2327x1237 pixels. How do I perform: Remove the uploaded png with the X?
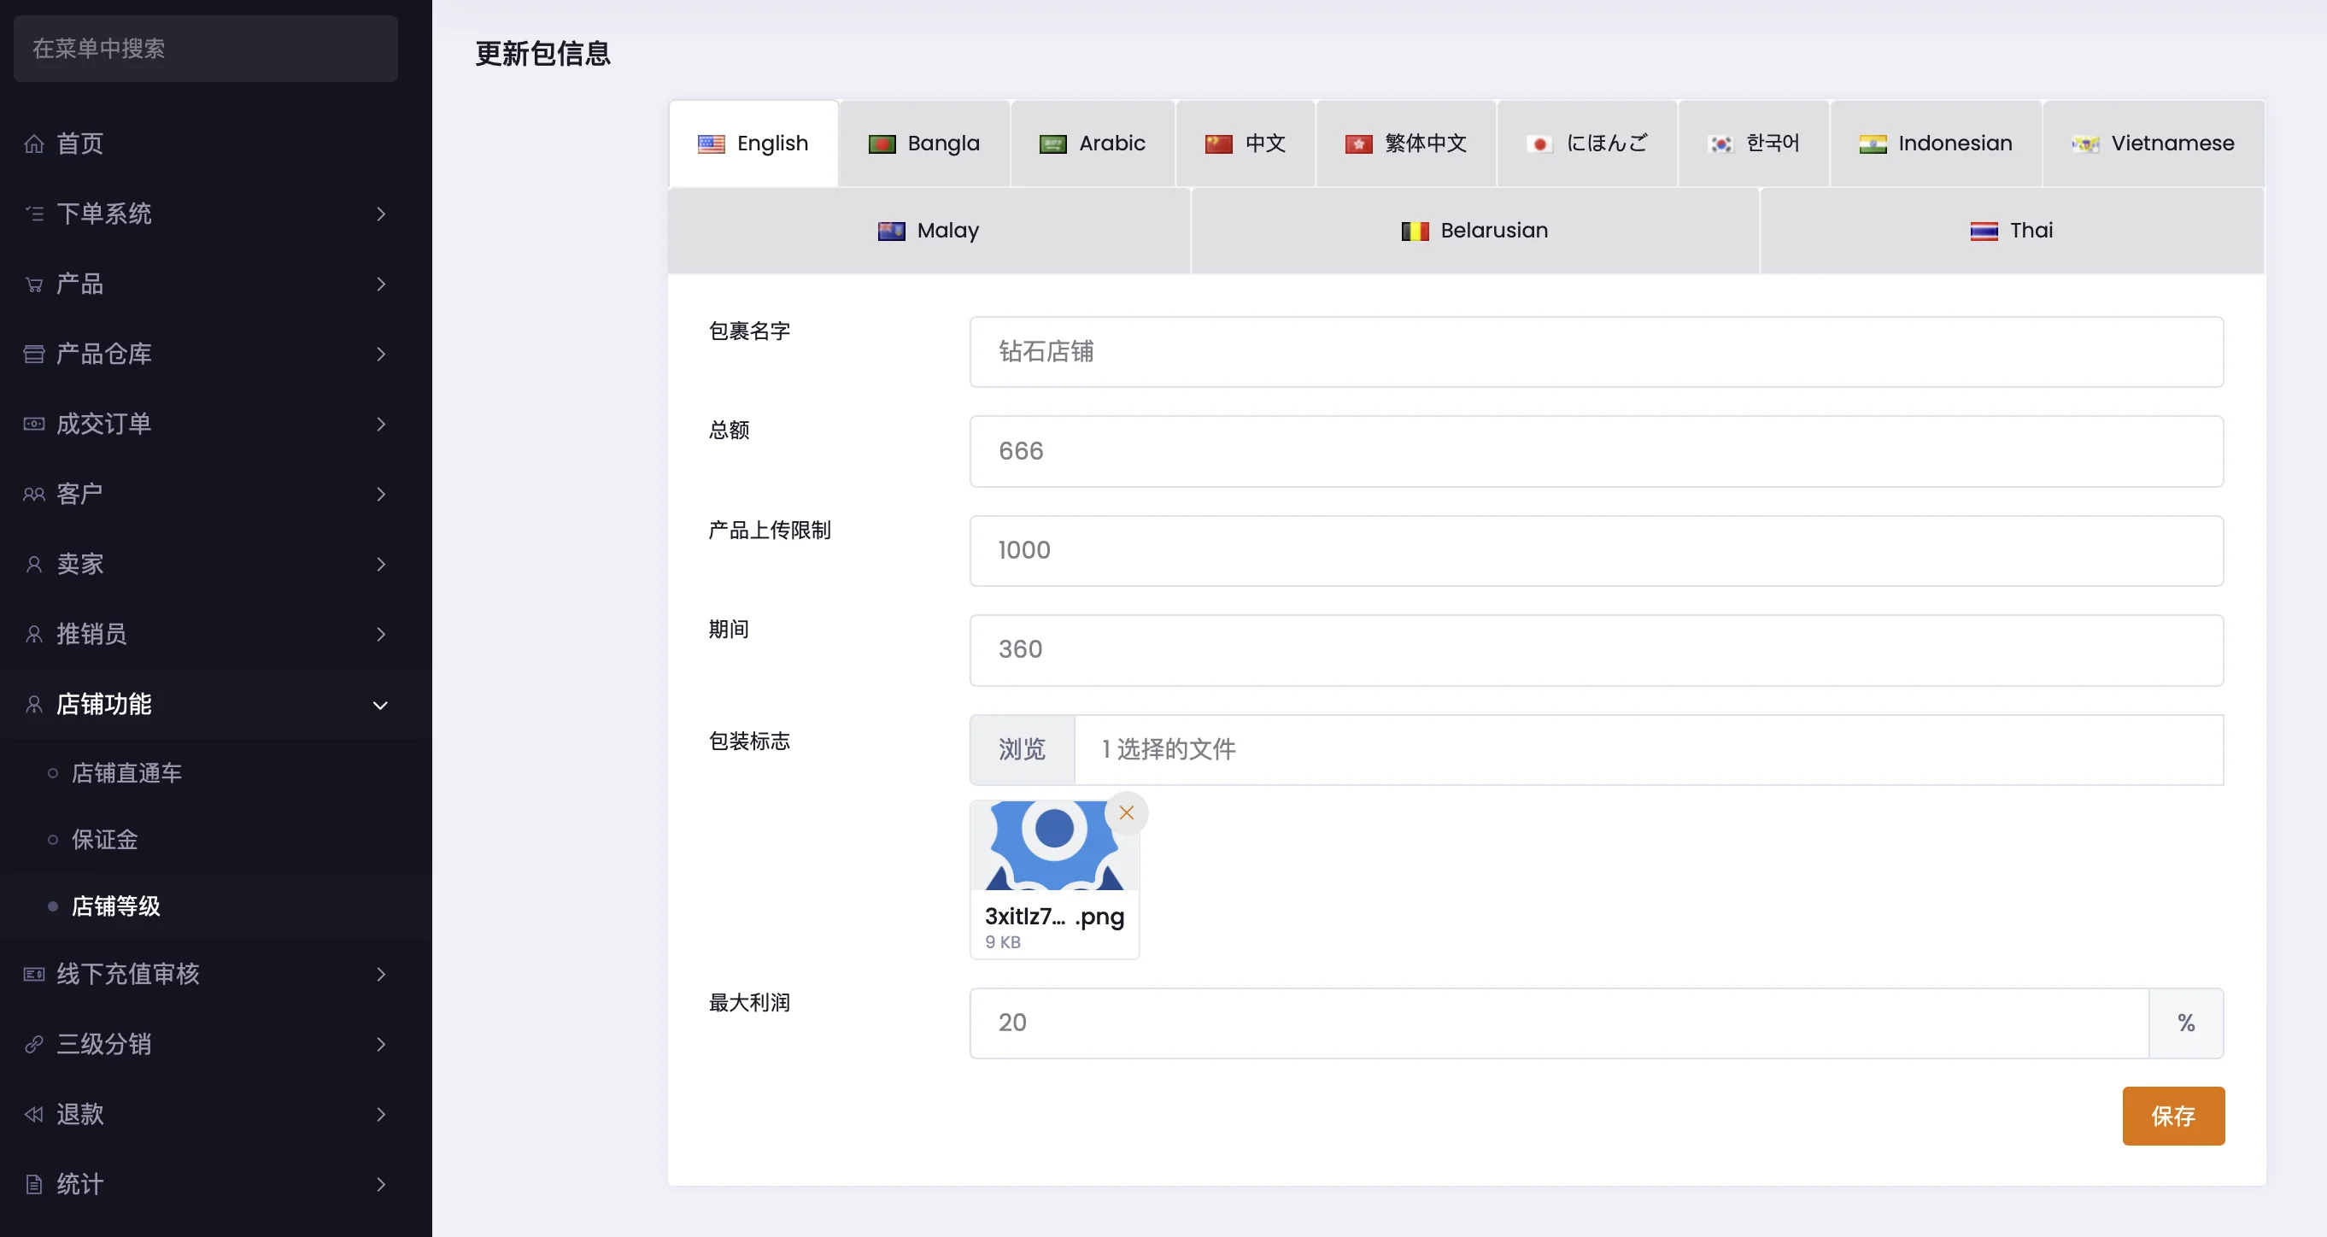pyautogui.click(x=1126, y=812)
